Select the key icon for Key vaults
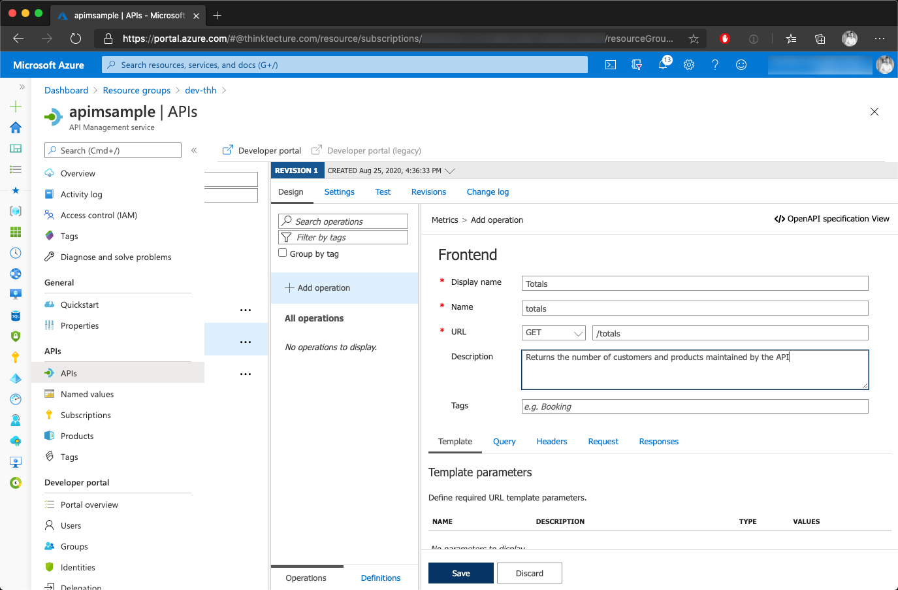The width and height of the screenshot is (898, 590). (x=16, y=357)
